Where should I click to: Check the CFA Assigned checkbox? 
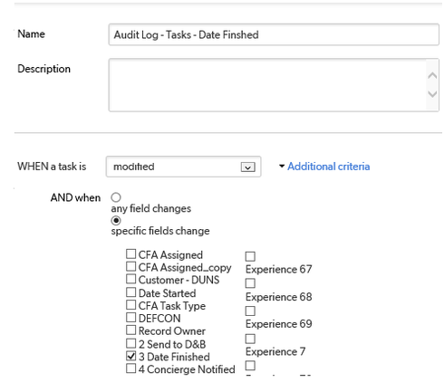pos(130,254)
